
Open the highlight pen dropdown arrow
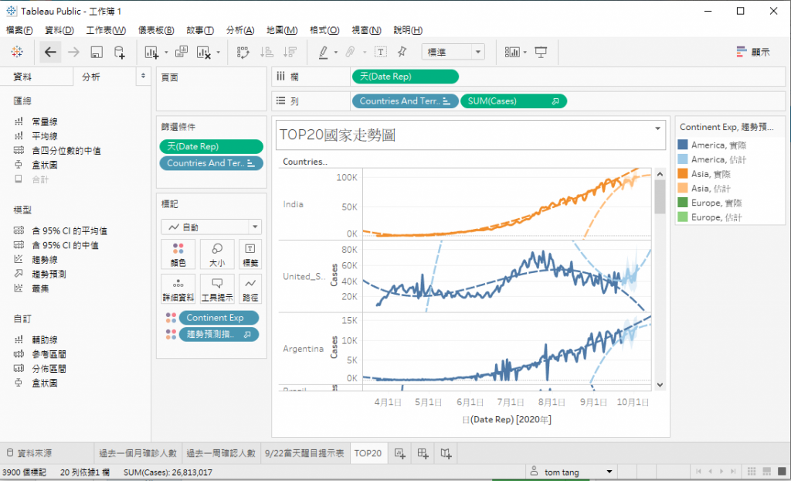click(336, 52)
